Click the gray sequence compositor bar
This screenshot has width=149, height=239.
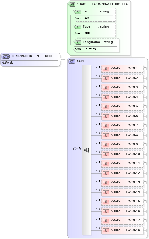point(86,150)
